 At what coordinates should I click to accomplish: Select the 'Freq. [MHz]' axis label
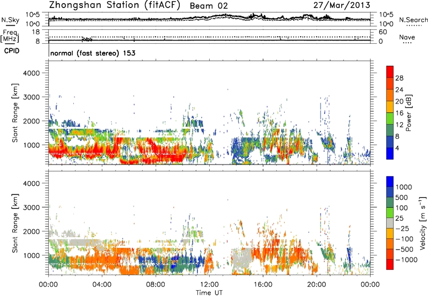10,36
